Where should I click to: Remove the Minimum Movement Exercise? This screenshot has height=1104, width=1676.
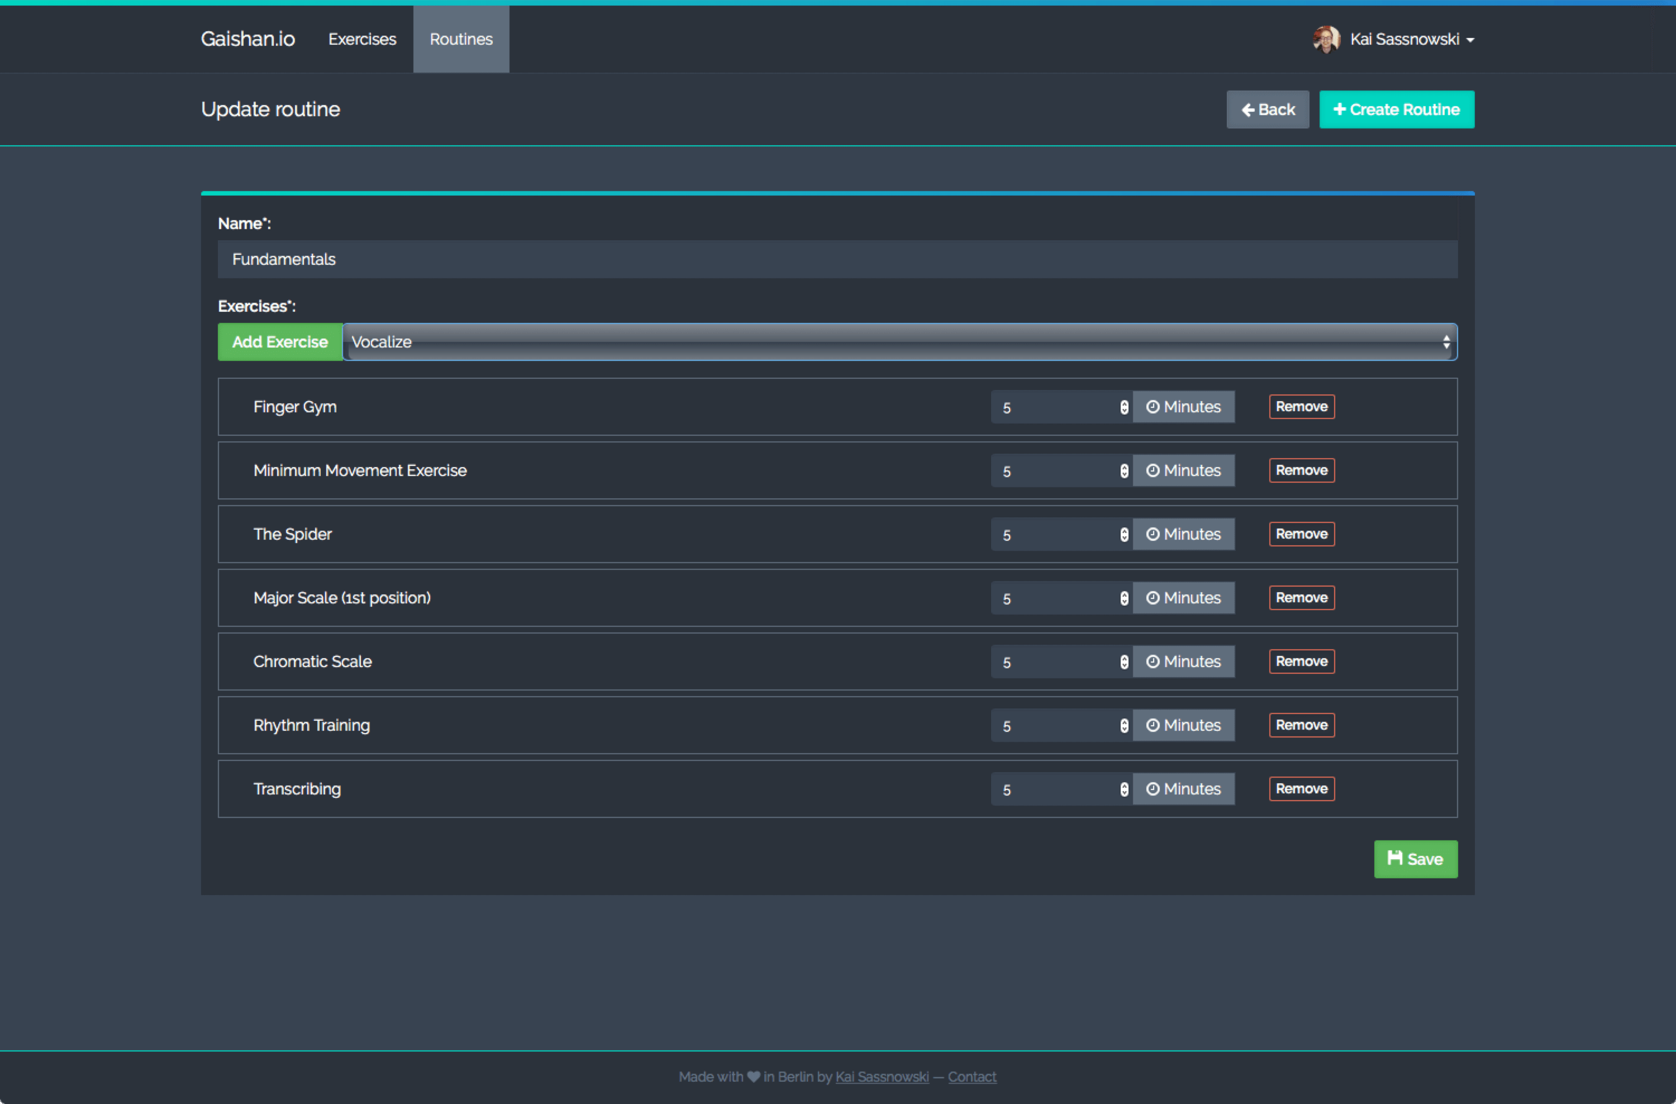click(x=1301, y=470)
